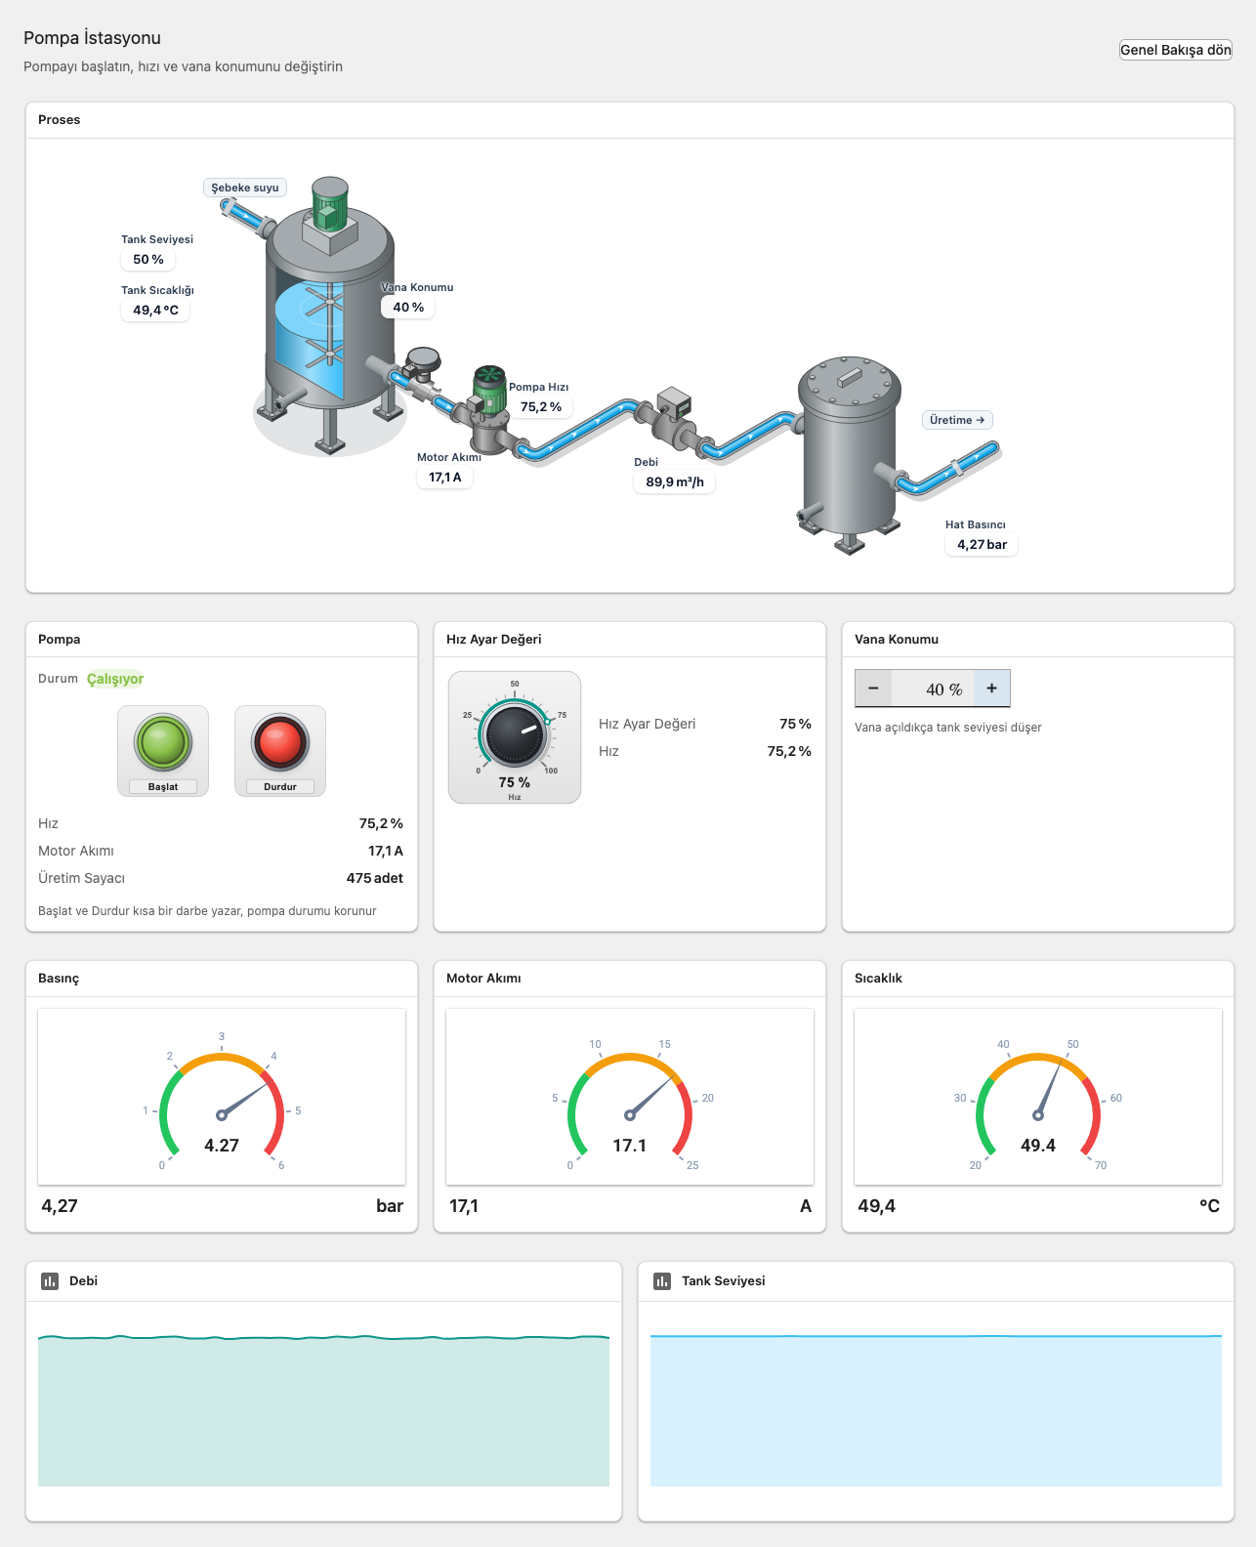This screenshot has width=1256, height=1547.
Task: Click the Debi chart icon
Action: tap(50, 1281)
